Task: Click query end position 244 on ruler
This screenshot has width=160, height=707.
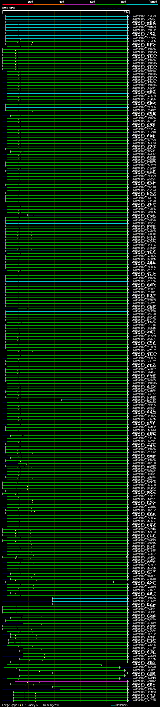Action: [126, 13]
